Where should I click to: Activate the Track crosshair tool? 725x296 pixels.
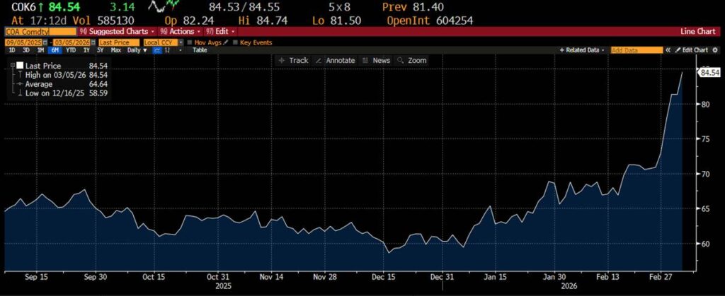294,61
